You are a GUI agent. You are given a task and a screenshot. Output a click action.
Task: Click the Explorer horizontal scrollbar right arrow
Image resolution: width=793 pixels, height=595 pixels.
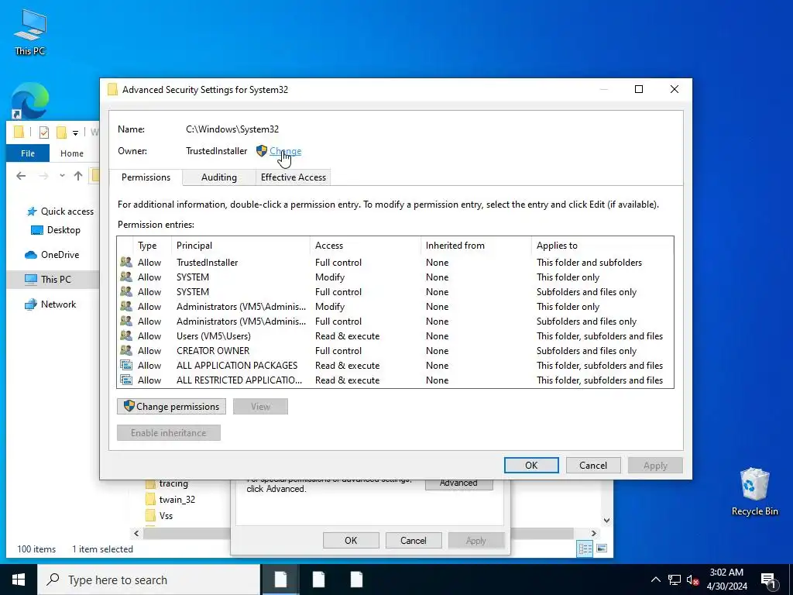[x=594, y=533]
